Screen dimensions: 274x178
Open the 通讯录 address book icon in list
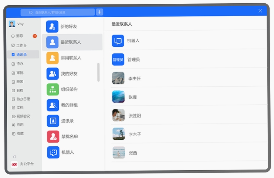(53, 121)
